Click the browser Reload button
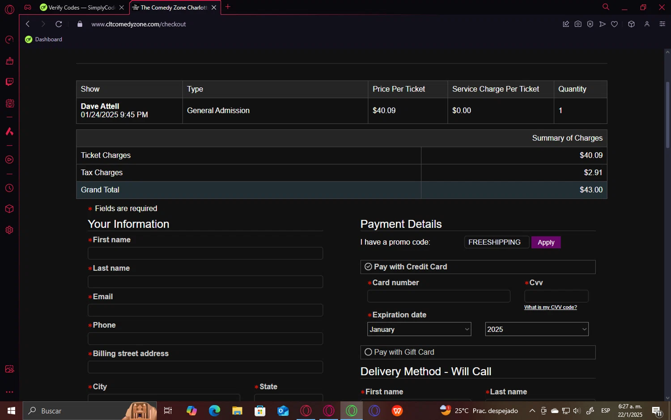671x420 pixels. [x=59, y=24]
